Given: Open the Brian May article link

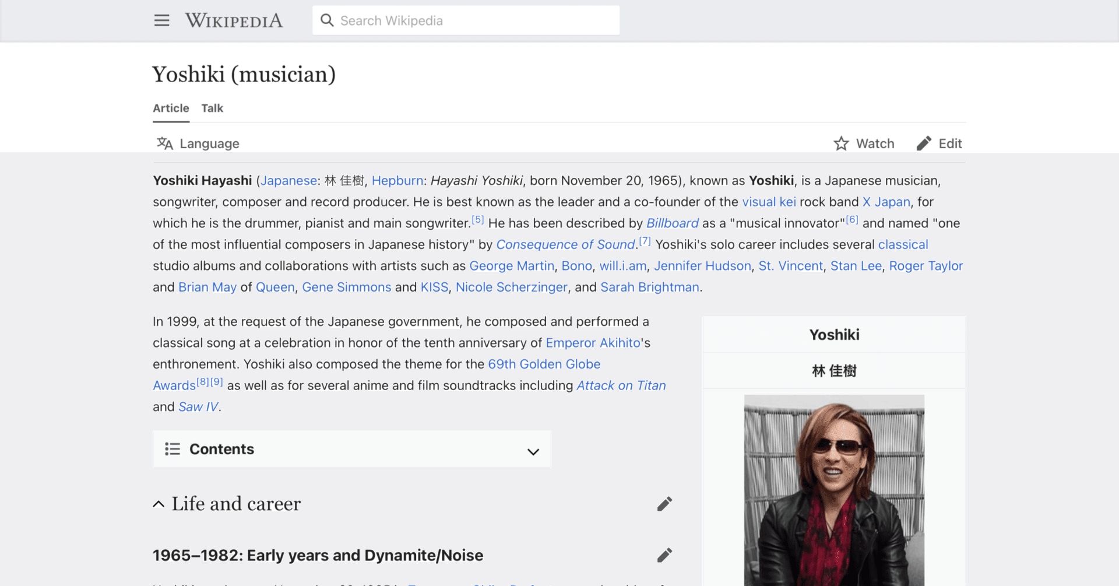Looking at the screenshot, I should point(207,287).
